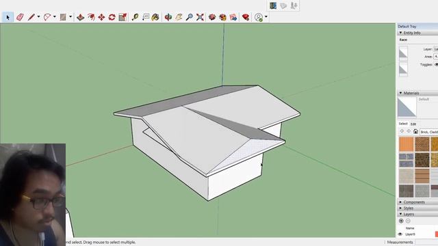Open the Shapes tool dropdown arrow
438x246 pixels.
pyautogui.click(x=70, y=17)
